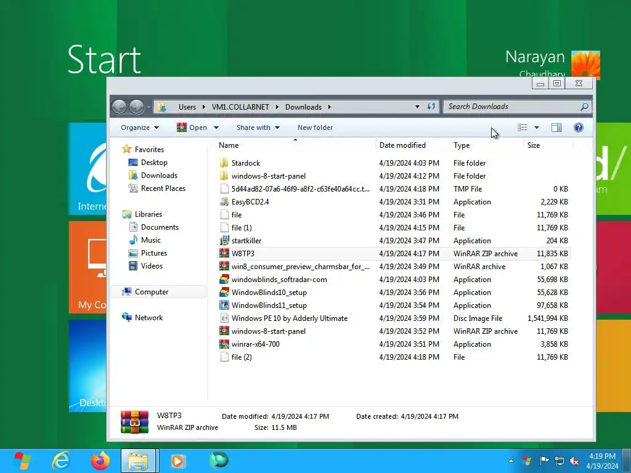The height and width of the screenshot is (473, 631).
Task: Expand the arrow after Users in path
Action: click(x=203, y=107)
